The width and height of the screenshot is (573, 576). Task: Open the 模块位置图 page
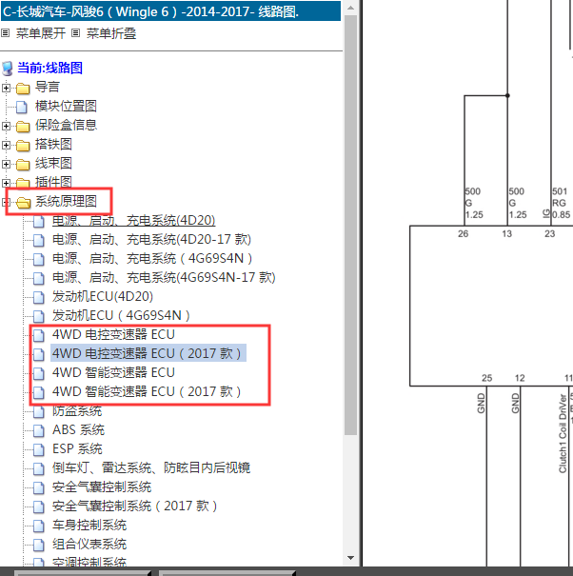pos(66,107)
